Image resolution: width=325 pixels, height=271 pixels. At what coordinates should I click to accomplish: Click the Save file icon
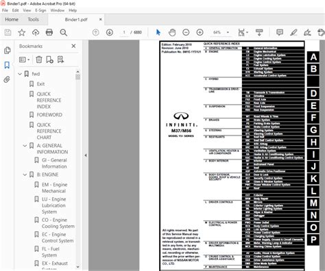(x=8, y=32)
